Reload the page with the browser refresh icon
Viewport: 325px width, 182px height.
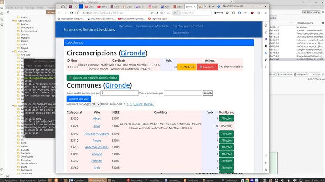tap(71, 13)
